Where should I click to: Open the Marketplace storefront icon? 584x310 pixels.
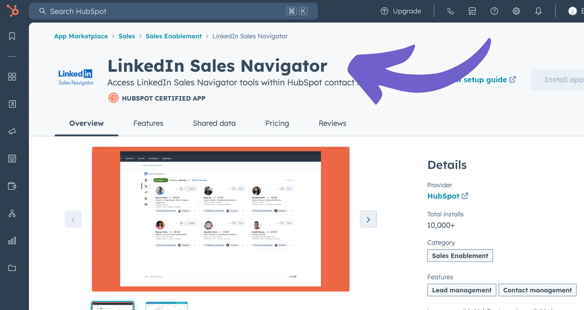point(472,11)
